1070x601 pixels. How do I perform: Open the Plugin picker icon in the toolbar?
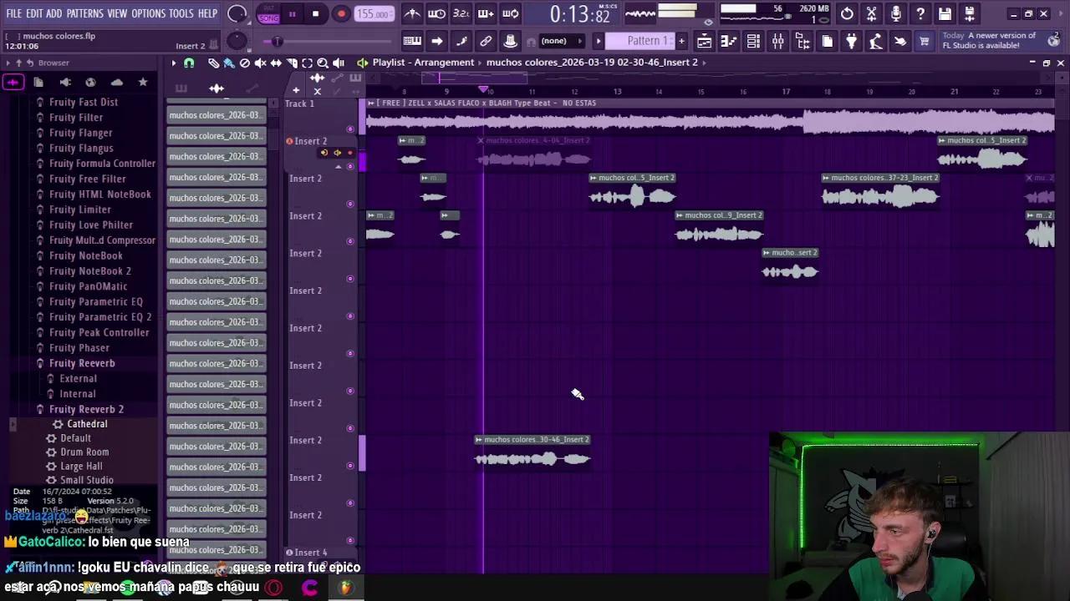point(849,40)
